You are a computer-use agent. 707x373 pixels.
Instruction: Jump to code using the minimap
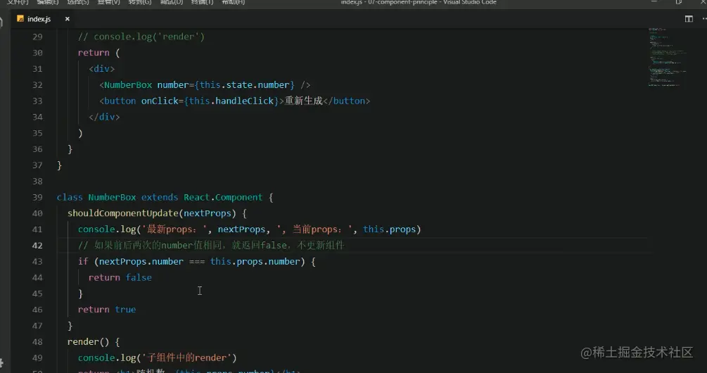[668, 57]
